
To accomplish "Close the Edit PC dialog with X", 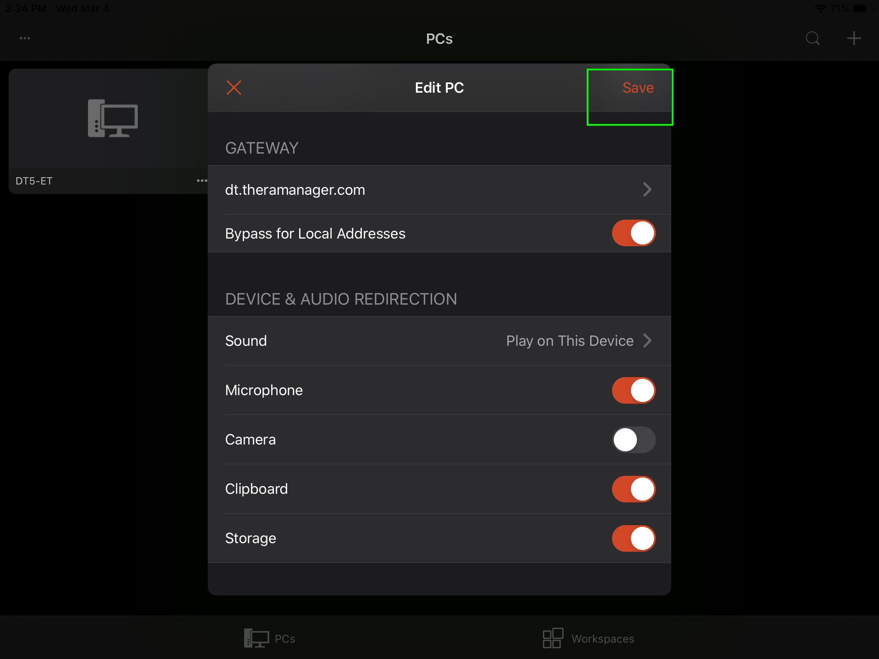I will pos(234,88).
